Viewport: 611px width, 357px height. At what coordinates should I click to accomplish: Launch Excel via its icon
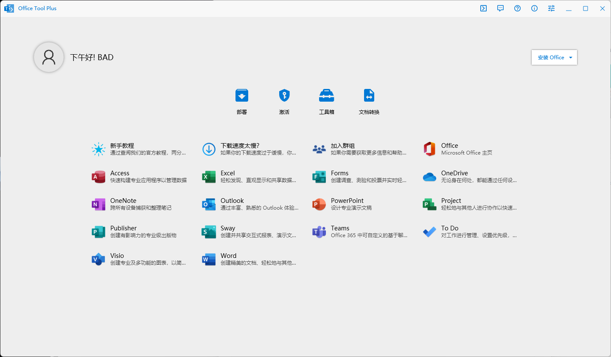tap(209, 177)
